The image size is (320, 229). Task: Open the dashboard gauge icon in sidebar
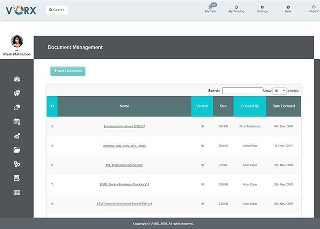coord(17,79)
